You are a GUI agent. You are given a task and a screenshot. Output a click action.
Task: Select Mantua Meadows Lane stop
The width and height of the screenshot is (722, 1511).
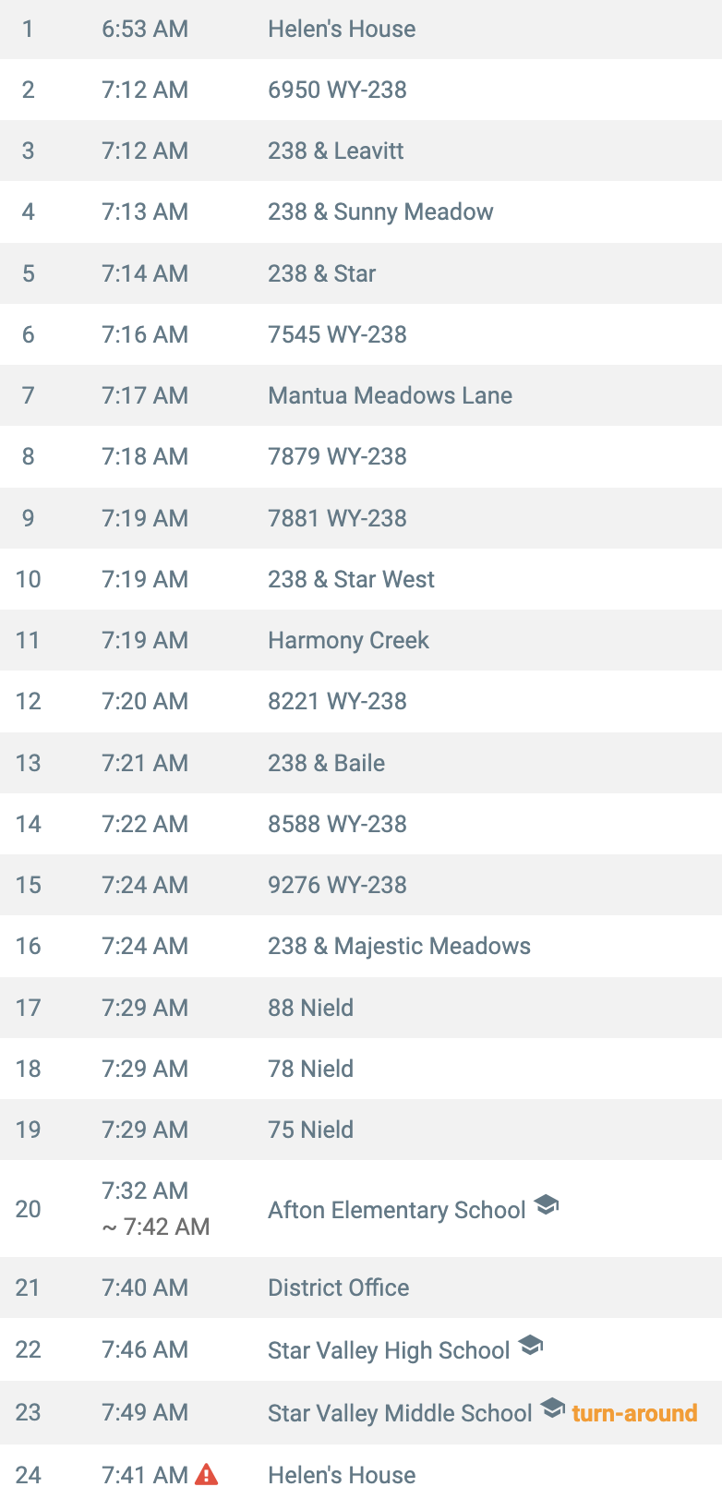361,395
